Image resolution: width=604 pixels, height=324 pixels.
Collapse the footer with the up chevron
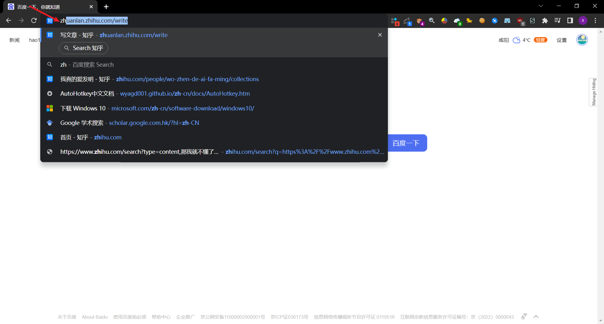click(x=536, y=316)
